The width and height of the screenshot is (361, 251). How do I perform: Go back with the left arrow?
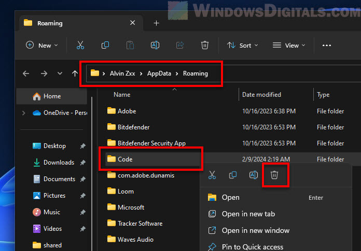[x=26, y=73]
